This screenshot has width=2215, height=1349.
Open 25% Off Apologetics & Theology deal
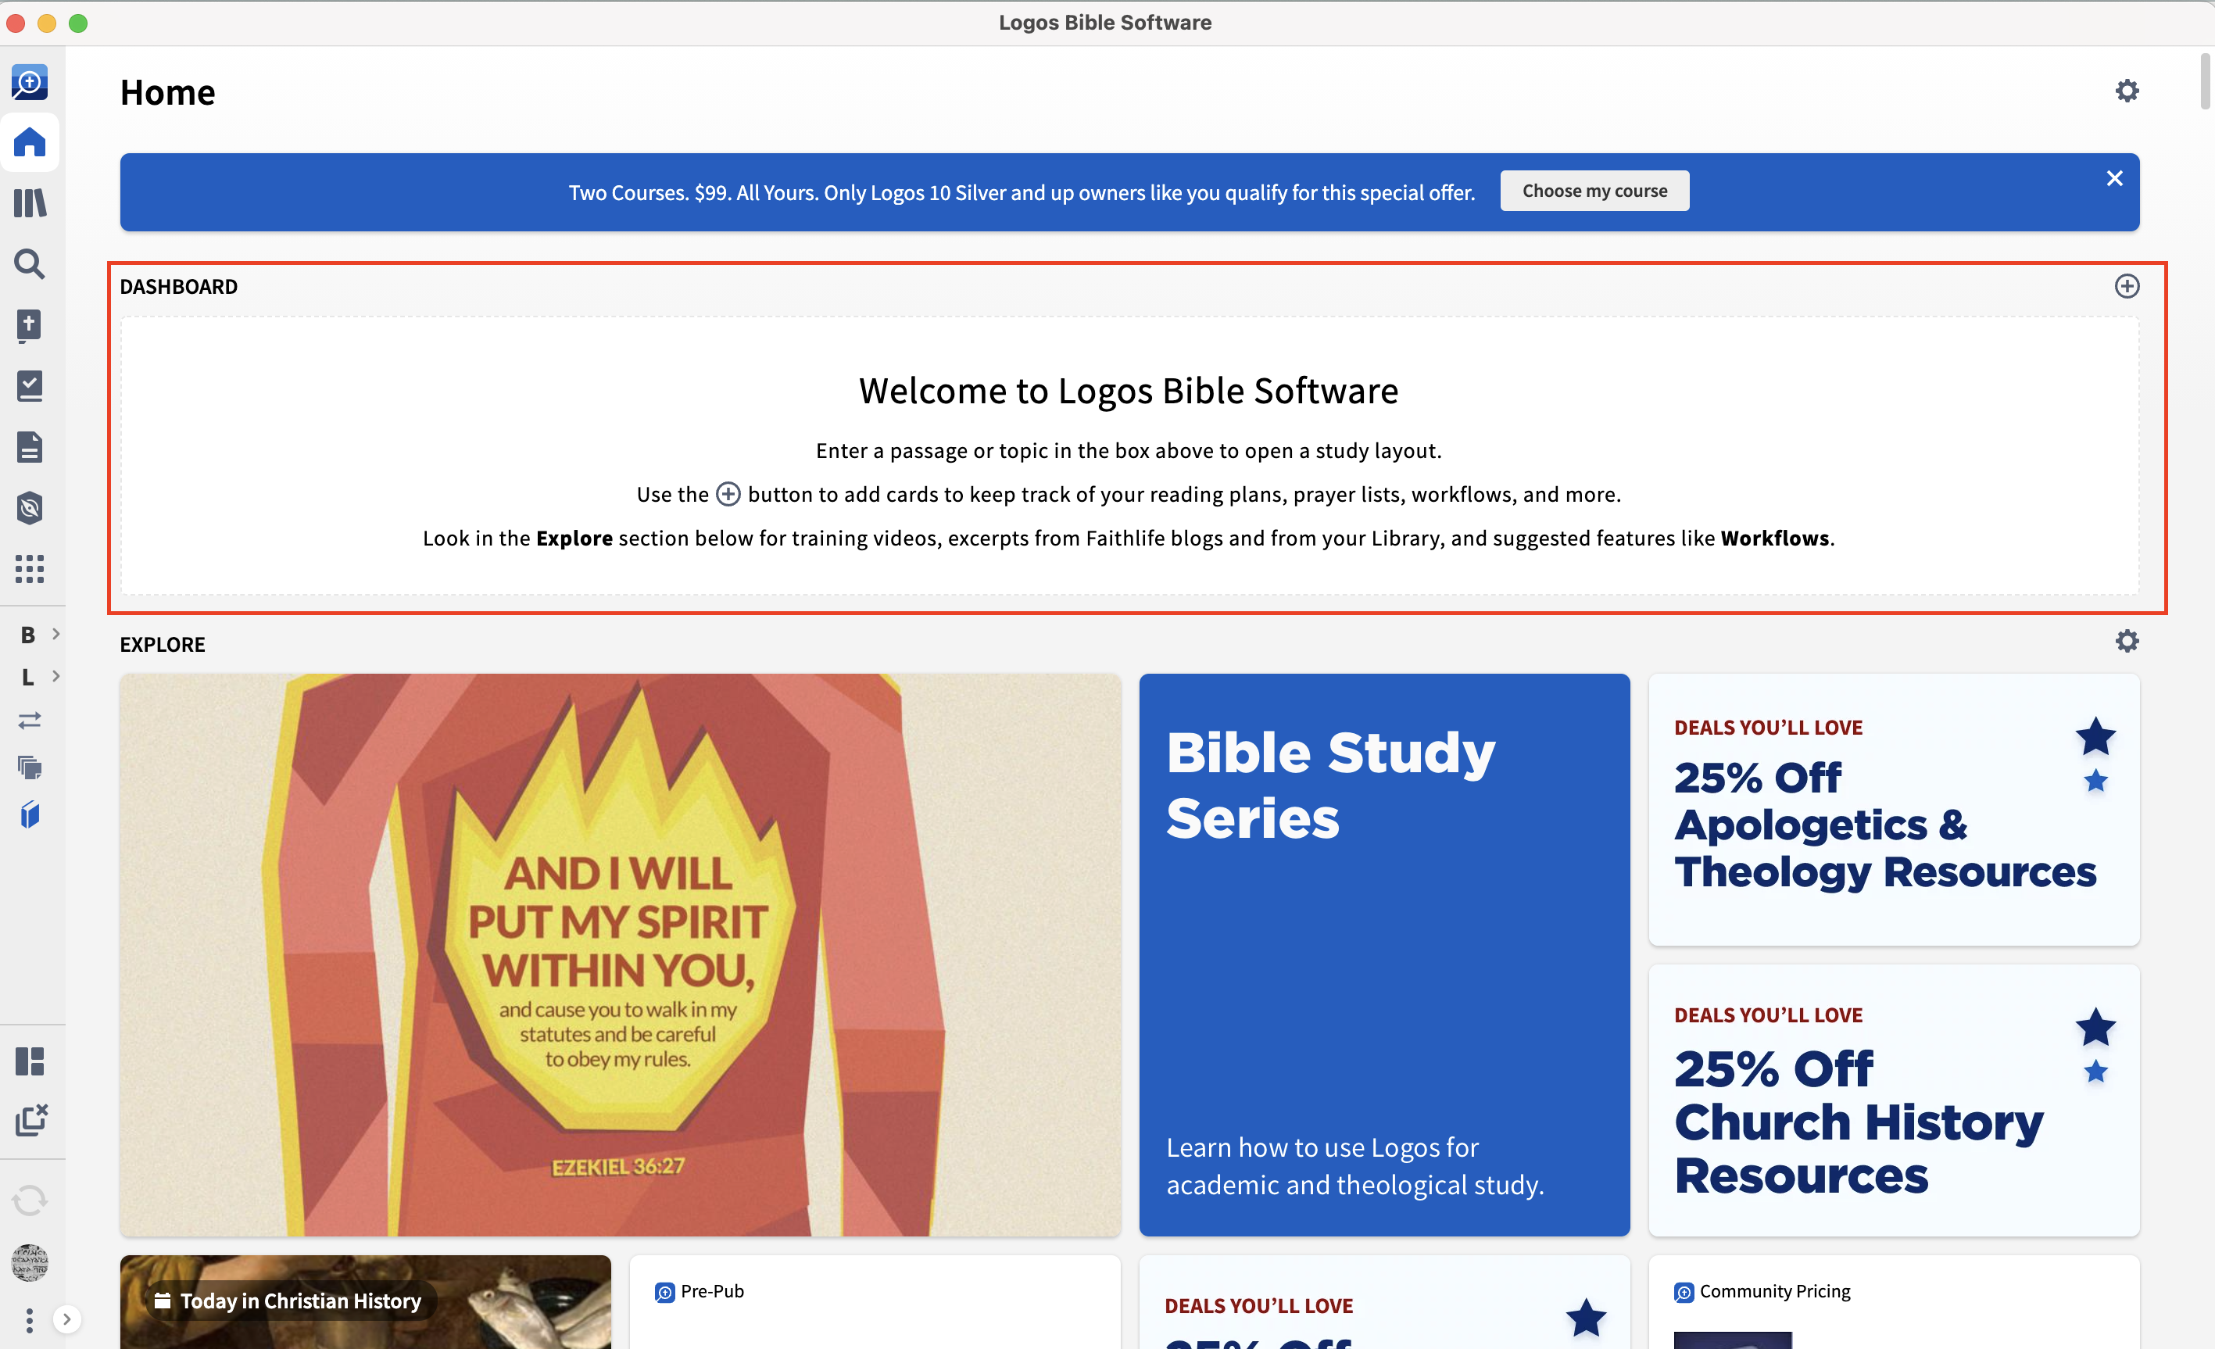[1894, 810]
